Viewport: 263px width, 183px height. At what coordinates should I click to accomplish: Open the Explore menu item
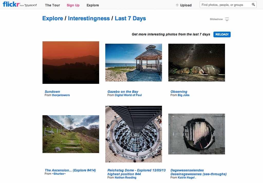click(93, 5)
